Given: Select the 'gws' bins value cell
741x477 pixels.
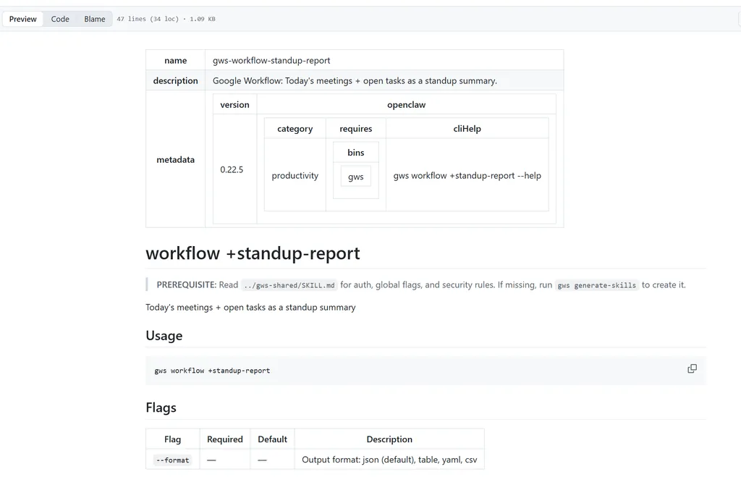Looking at the screenshot, I should [355, 177].
